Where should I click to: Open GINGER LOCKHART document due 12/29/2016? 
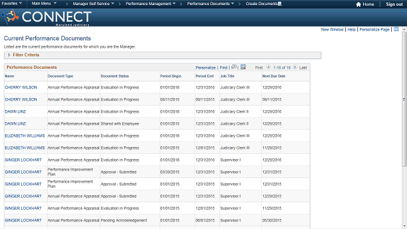[x=23, y=160]
